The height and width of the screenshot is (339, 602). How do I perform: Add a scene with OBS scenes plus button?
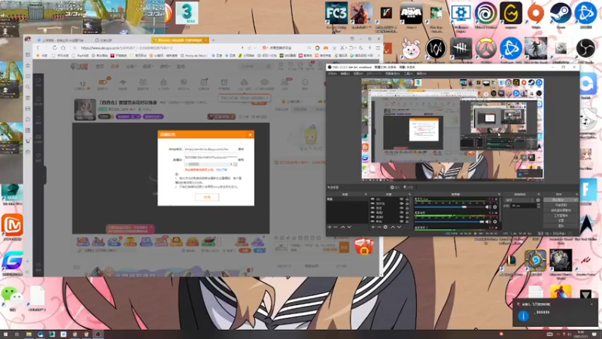(x=330, y=228)
